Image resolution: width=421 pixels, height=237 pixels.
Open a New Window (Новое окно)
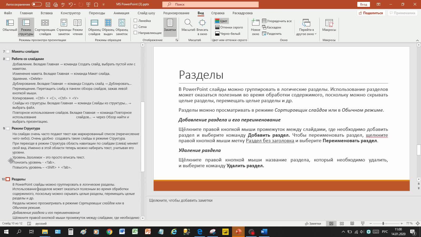[x=255, y=27]
